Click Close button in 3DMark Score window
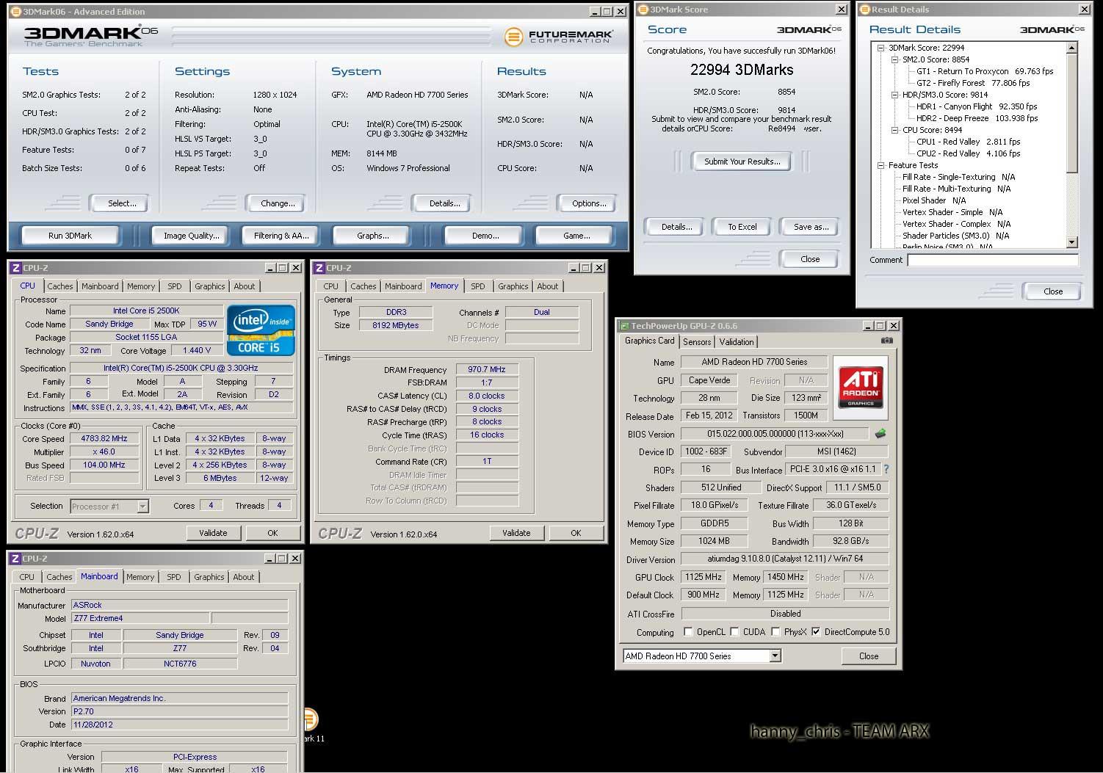This screenshot has width=1103, height=773. pyautogui.click(x=810, y=259)
